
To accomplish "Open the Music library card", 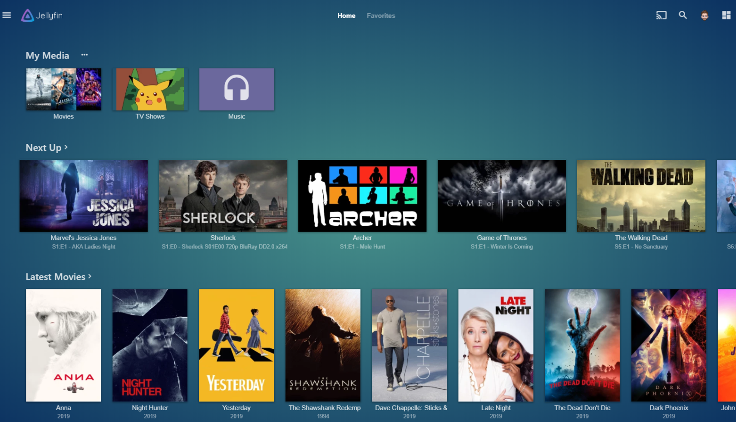I will point(237,89).
